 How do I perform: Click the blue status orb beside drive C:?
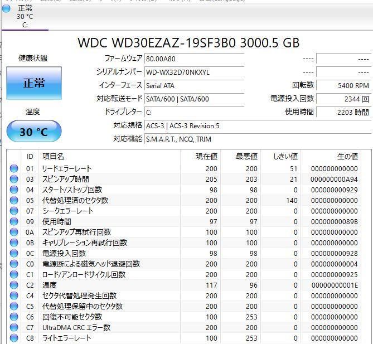[x=6, y=8]
